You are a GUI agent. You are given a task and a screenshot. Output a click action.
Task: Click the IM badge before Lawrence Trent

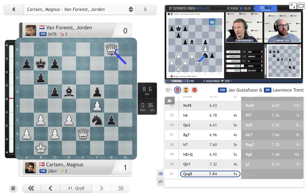pos(268,90)
